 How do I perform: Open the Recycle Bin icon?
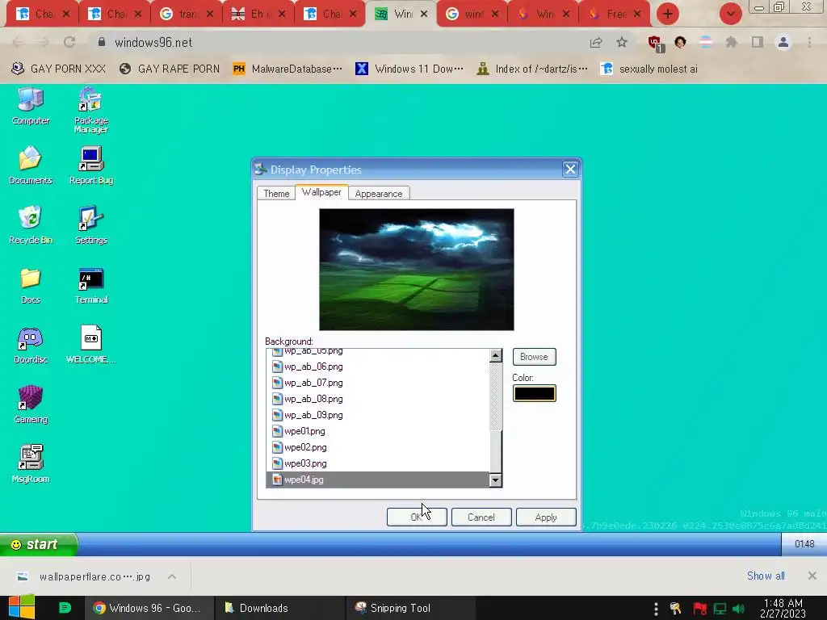tap(31, 225)
